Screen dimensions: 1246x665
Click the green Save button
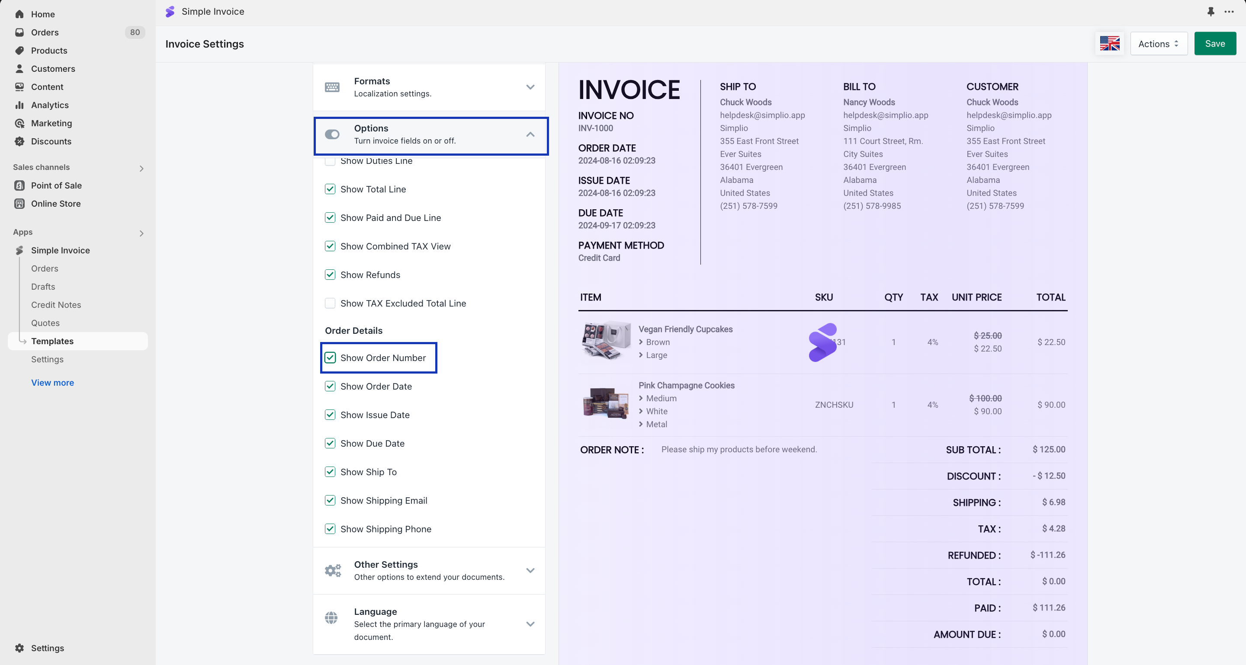(x=1214, y=44)
